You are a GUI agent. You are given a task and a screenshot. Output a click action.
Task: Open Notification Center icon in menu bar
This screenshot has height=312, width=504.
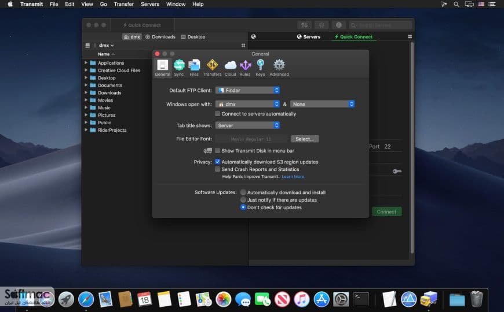click(492, 4)
